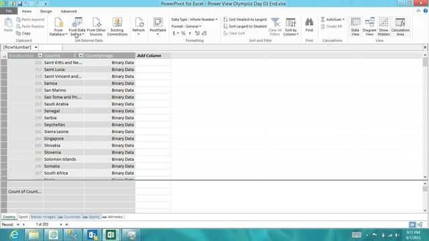Decrease decimal places icon

pyautogui.click(x=204, y=33)
